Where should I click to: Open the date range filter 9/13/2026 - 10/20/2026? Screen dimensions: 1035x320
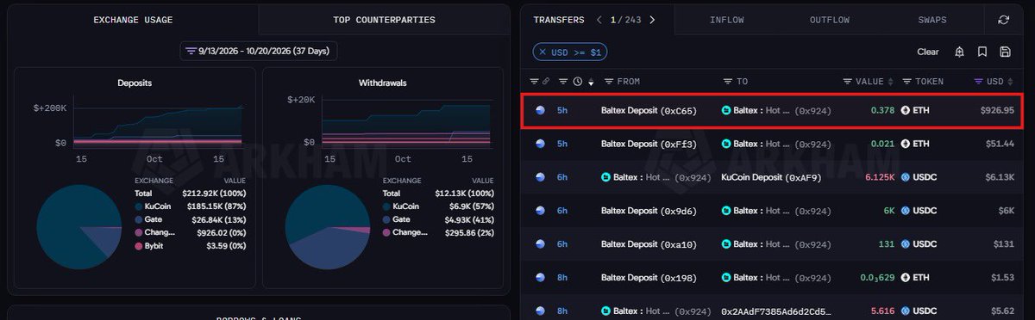pyautogui.click(x=259, y=52)
